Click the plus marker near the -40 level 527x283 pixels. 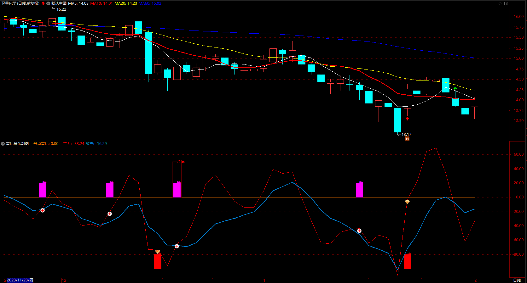(x=359, y=231)
